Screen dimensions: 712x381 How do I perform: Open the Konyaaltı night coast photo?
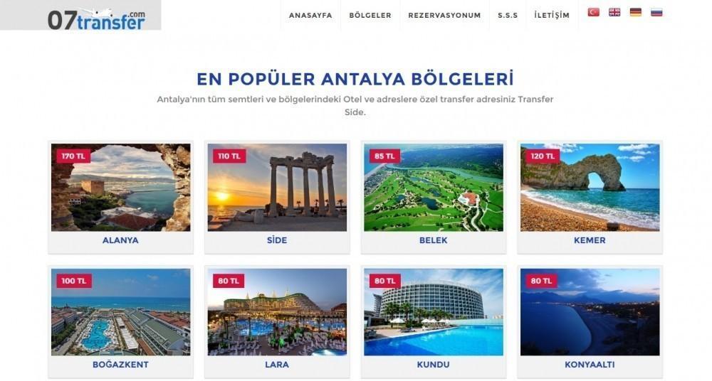(x=590, y=312)
